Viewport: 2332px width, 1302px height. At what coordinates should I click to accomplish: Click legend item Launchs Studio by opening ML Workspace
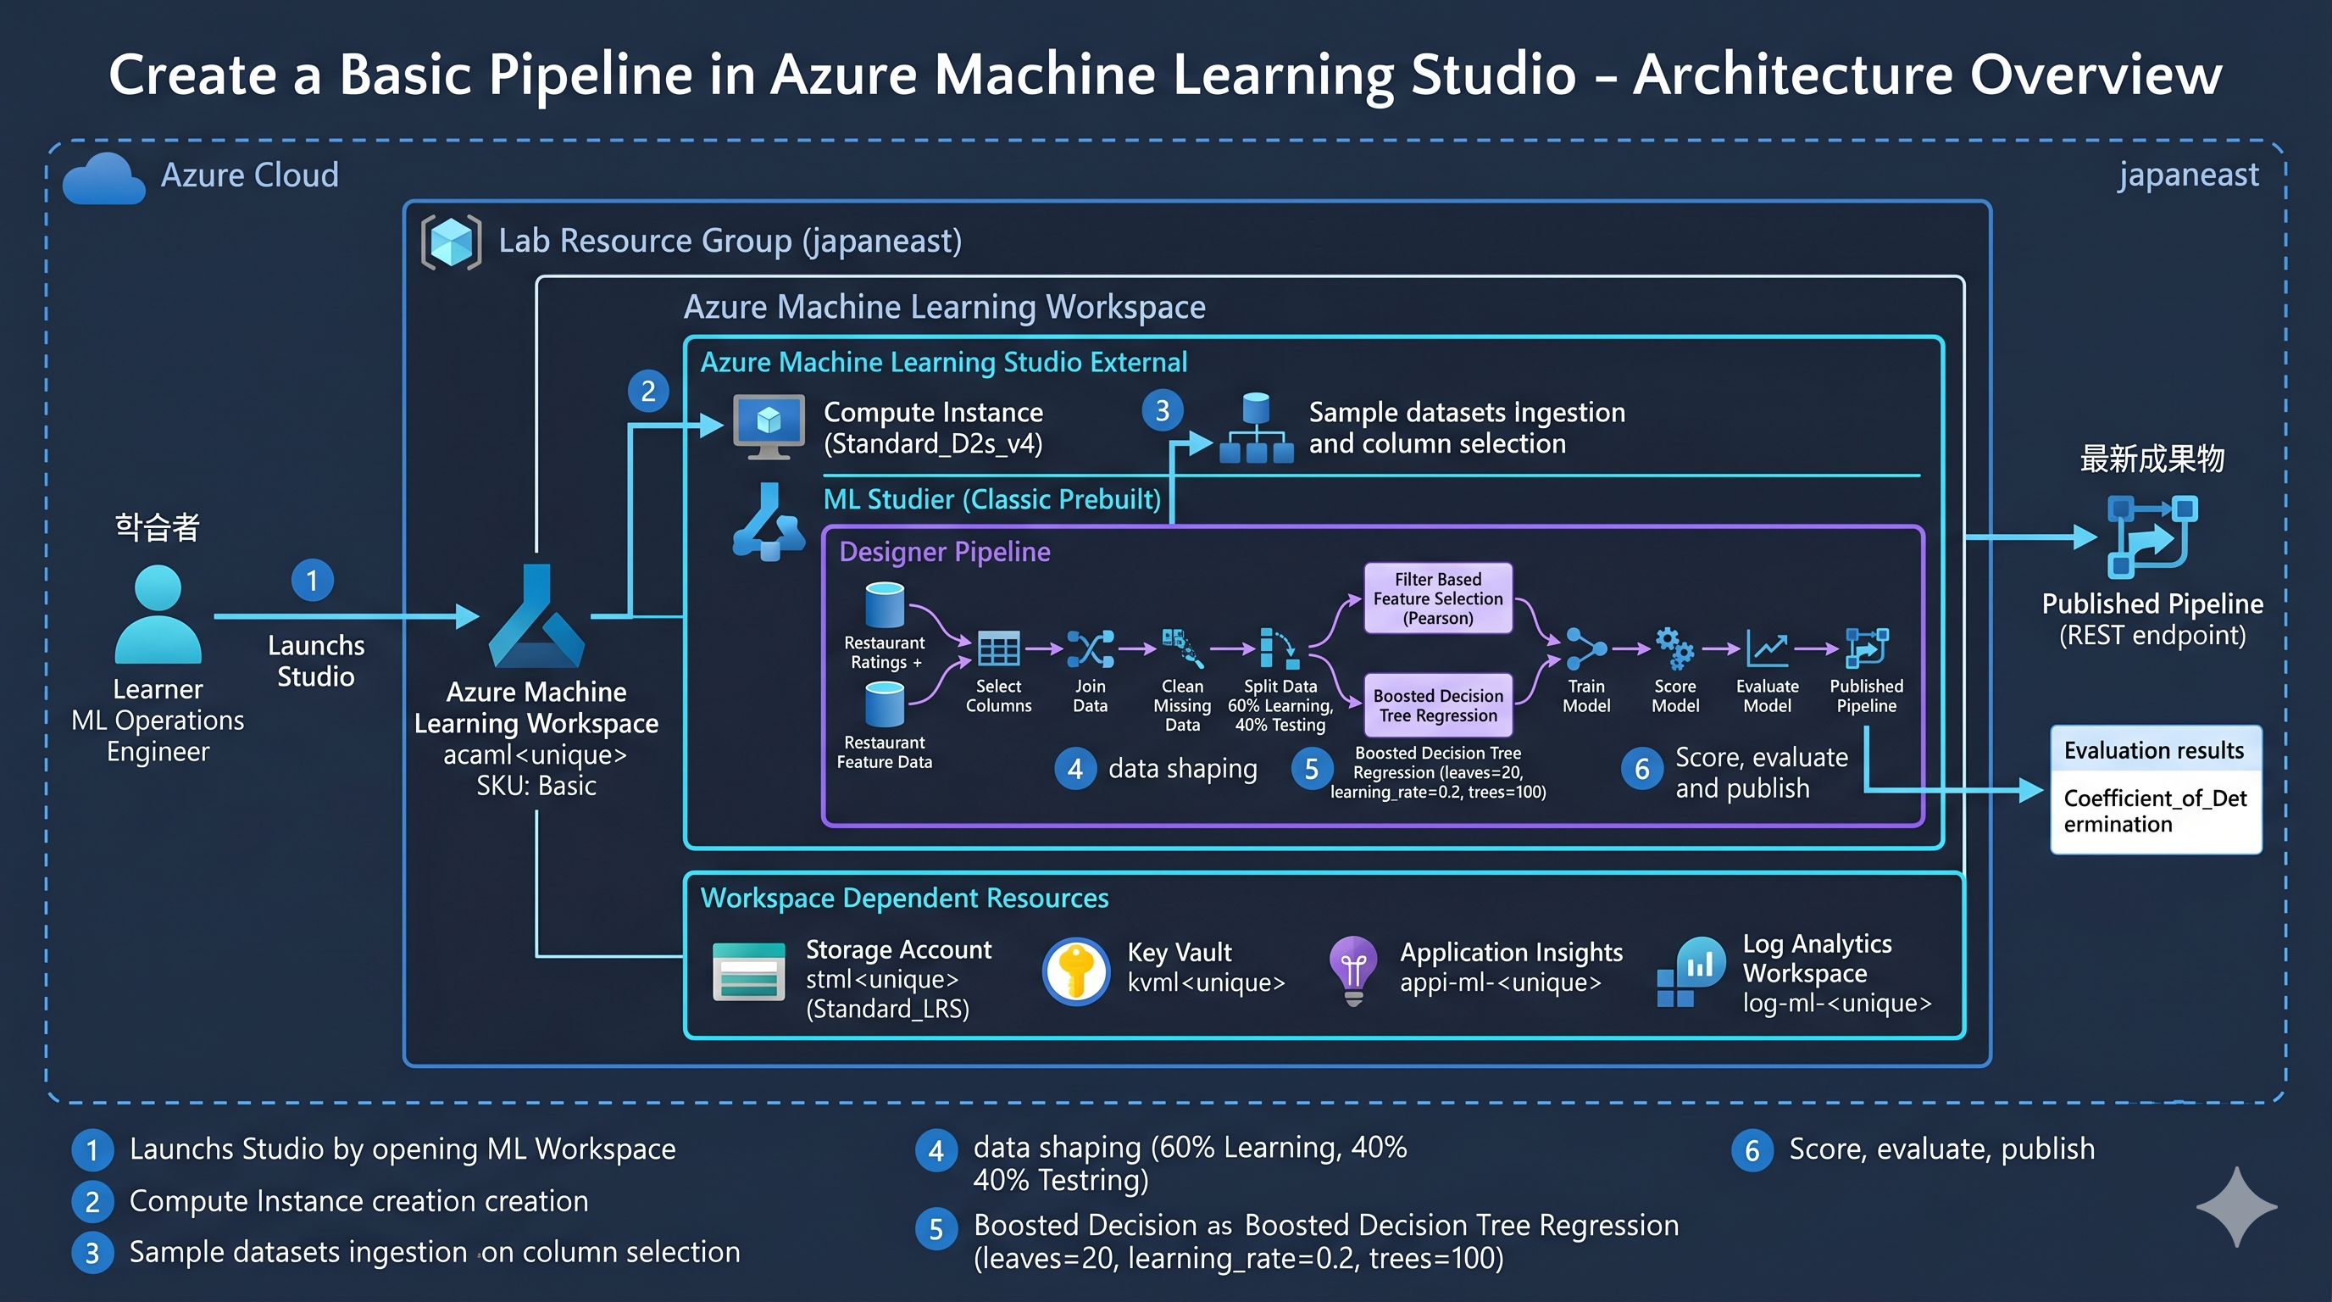pyautogui.click(x=403, y=1149)
